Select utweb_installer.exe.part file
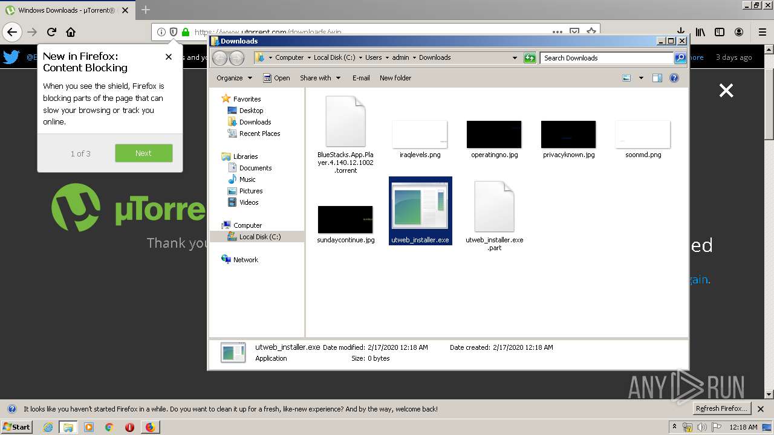This screenshot has height=435, width=774. [494, 216]
